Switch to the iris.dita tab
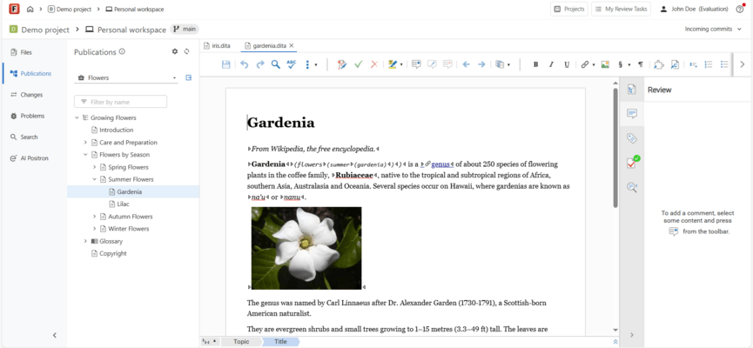 [220, 45]
